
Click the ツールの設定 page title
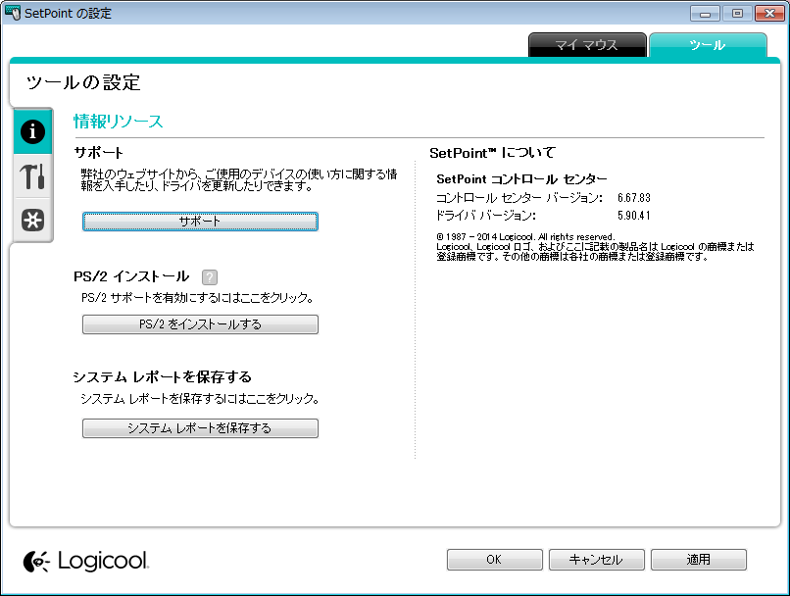tap(83, 82)
